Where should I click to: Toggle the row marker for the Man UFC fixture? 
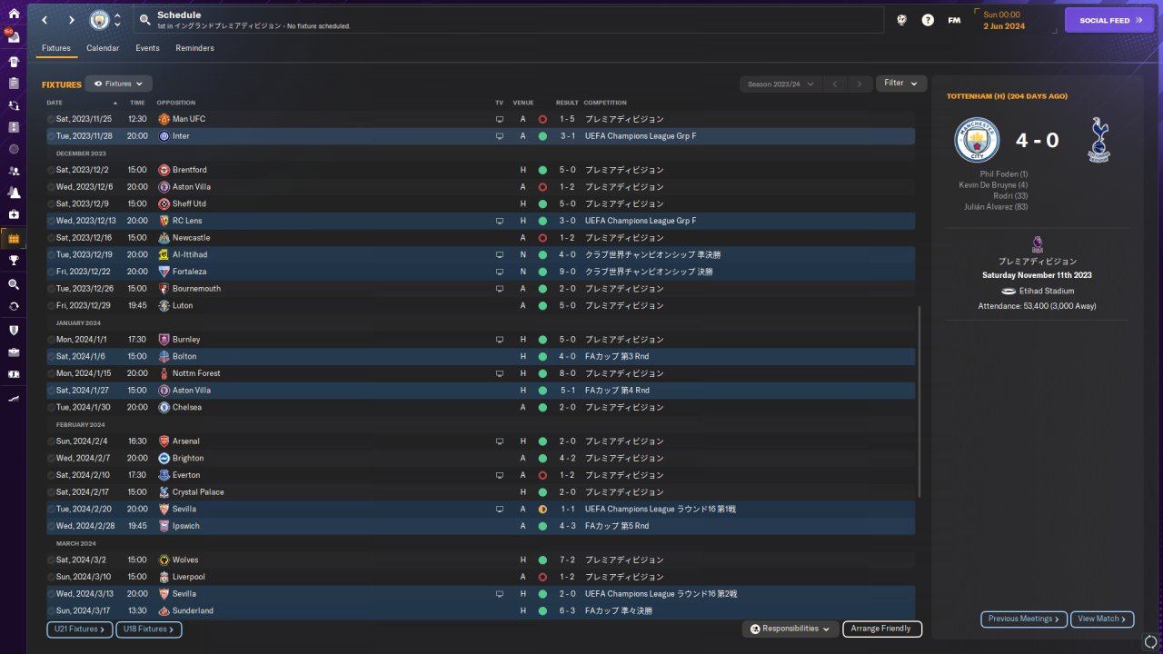(51, 119)
